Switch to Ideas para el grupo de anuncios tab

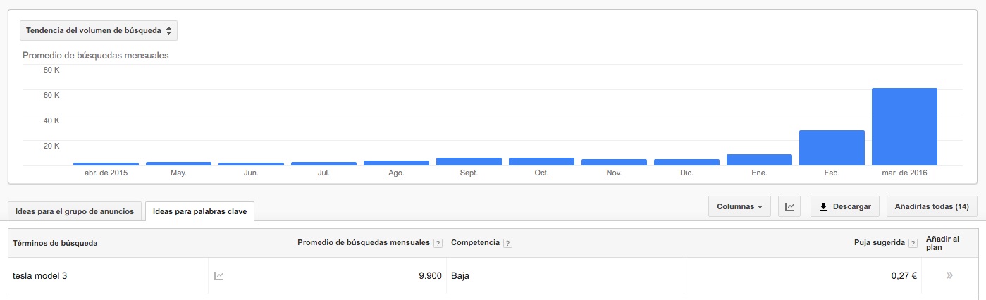point(75,211)
